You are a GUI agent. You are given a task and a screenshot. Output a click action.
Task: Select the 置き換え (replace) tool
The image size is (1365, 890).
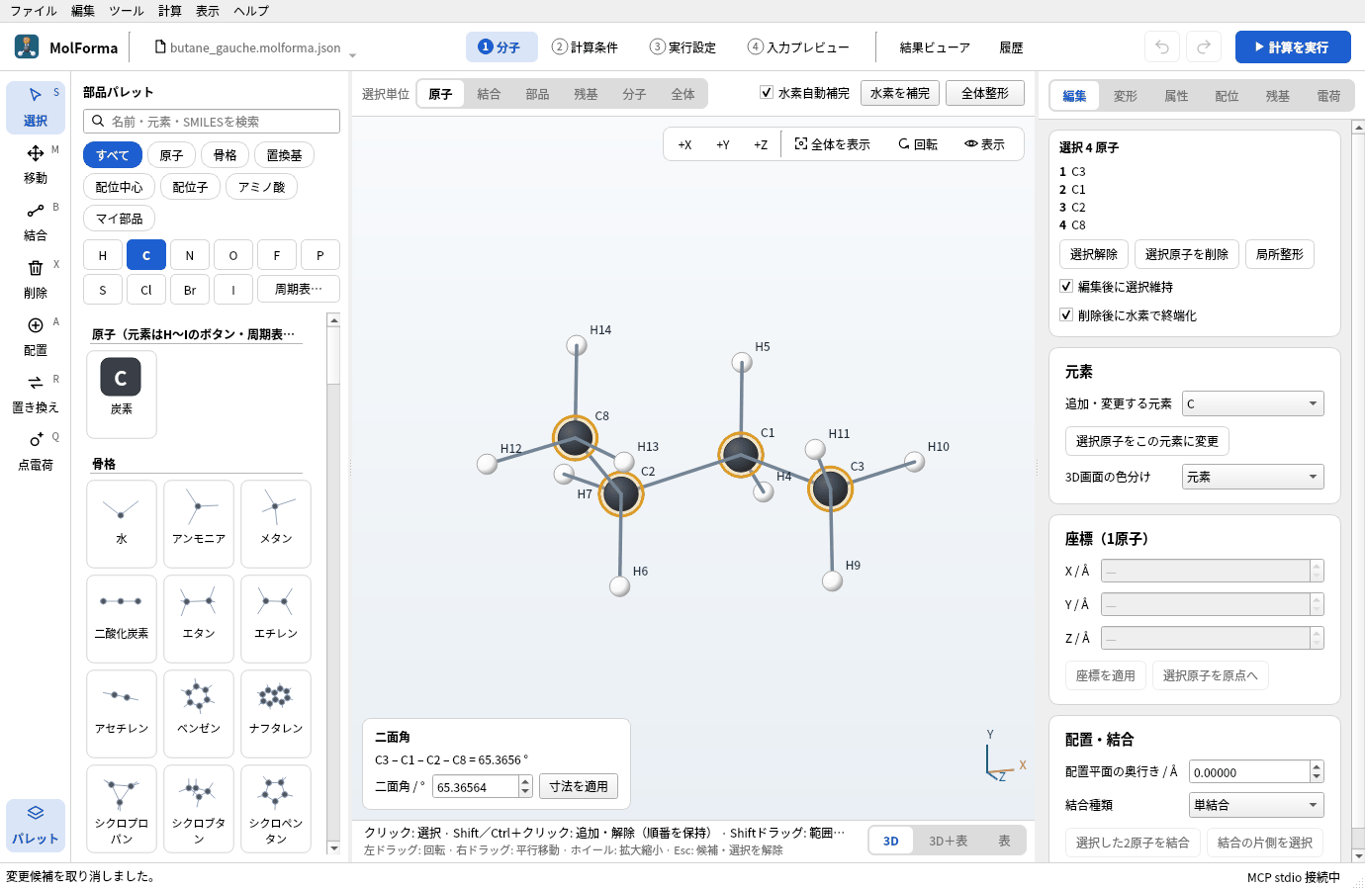click(36, 394)
